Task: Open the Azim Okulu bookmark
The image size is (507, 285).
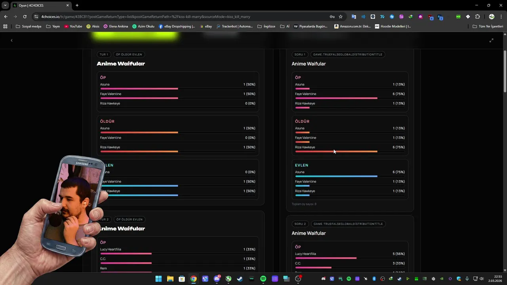Action: 143,27
